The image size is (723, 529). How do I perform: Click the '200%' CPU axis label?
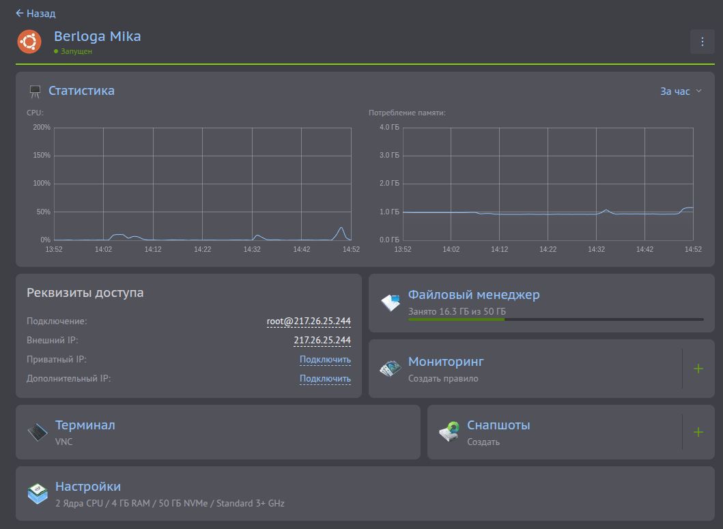(x=42, y=127)
